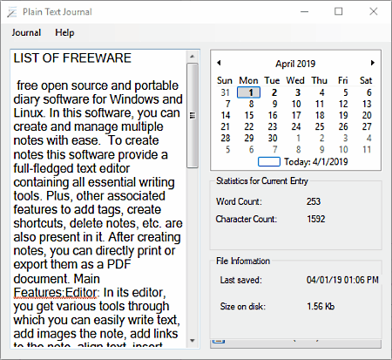Click the LIST OF FREEWARE heading line
This screenshot has height=360, width=392.
click(72, 58)
